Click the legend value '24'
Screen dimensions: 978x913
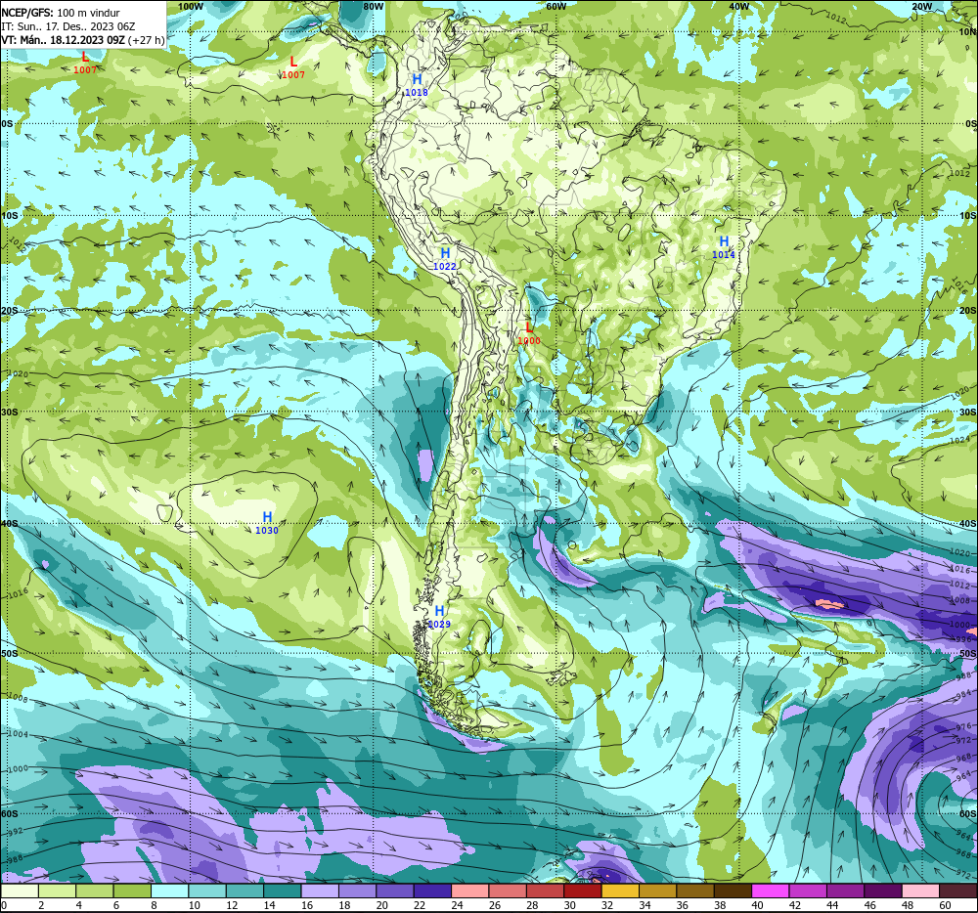coord(457,905)
